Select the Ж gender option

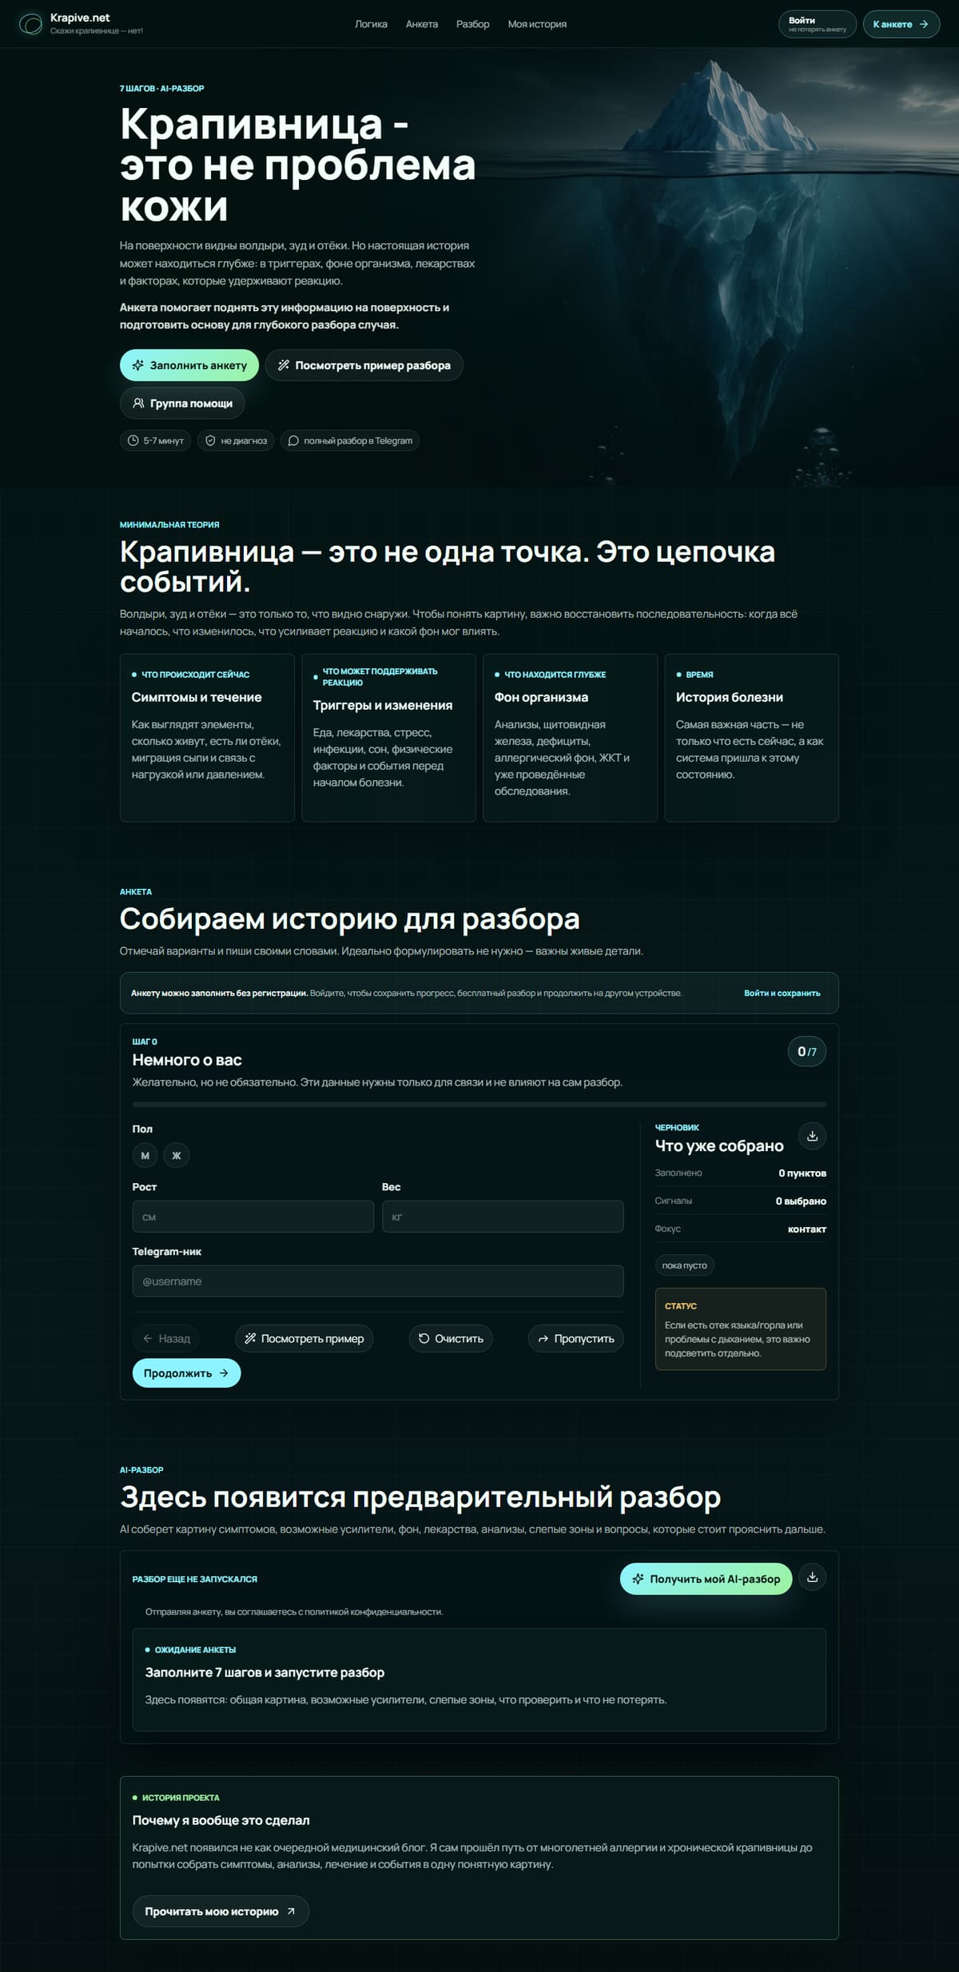pyautogui.click(x=177, y=1155)
